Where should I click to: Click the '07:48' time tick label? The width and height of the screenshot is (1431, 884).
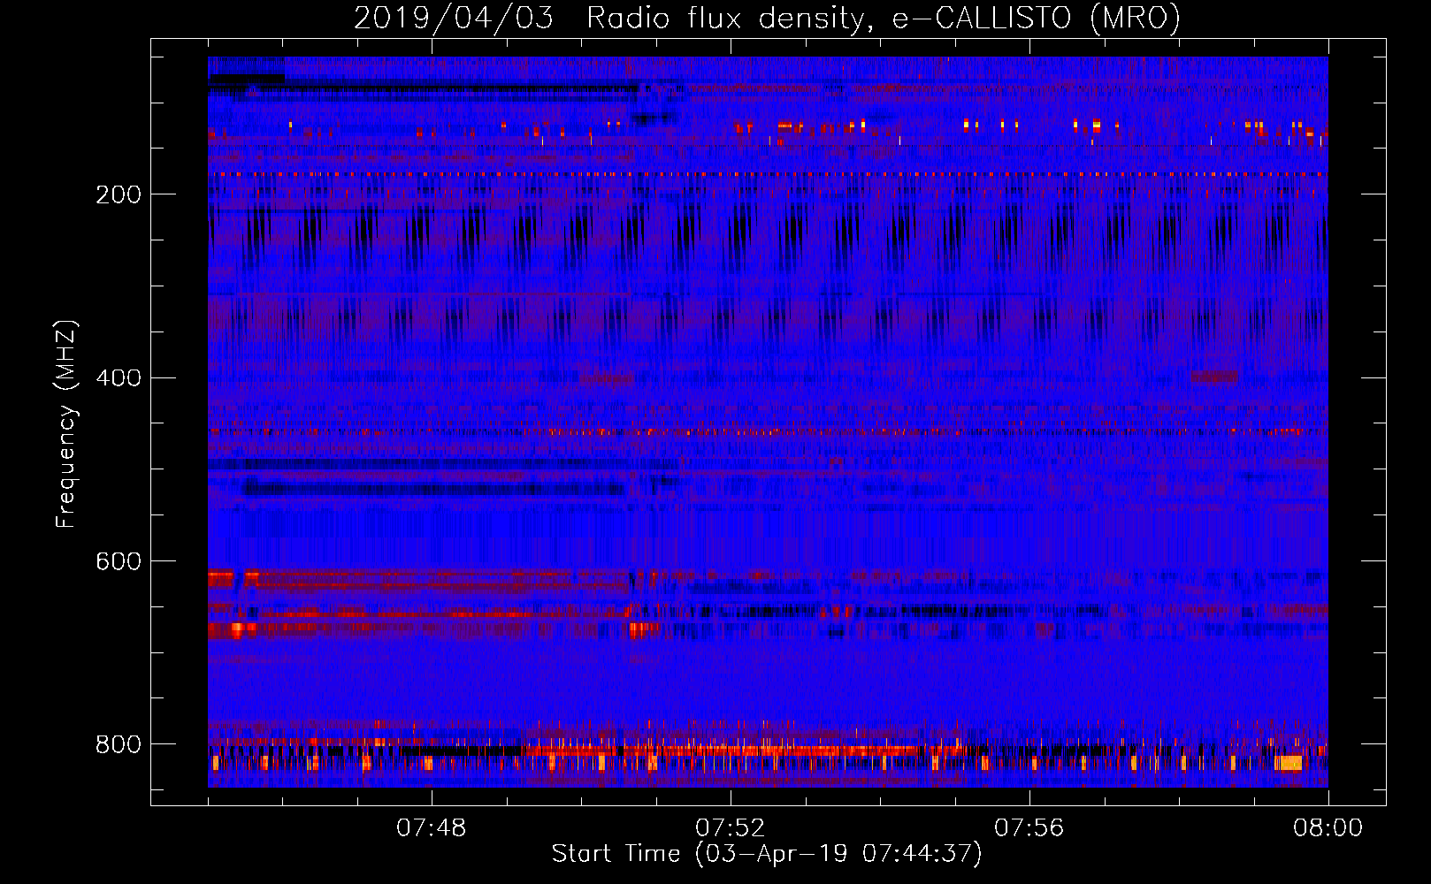(432, 828)
